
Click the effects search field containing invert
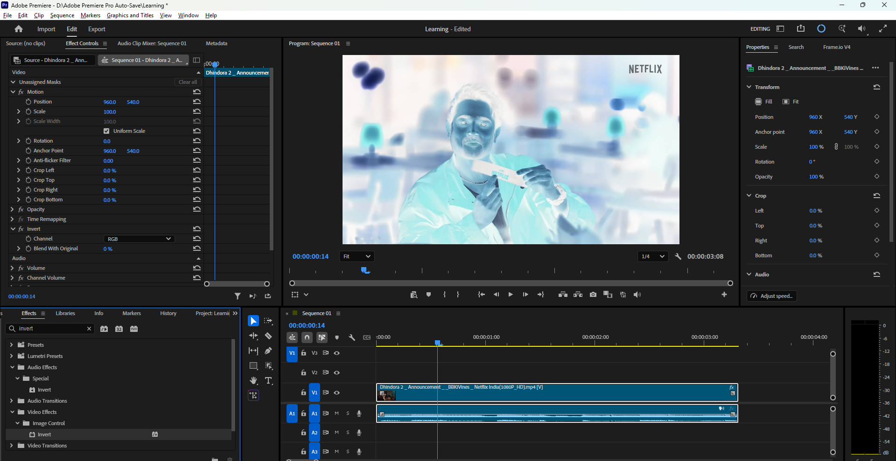[50, 329]
